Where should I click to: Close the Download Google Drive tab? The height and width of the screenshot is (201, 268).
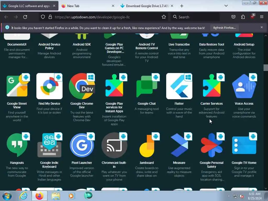(x=172, y=6)
